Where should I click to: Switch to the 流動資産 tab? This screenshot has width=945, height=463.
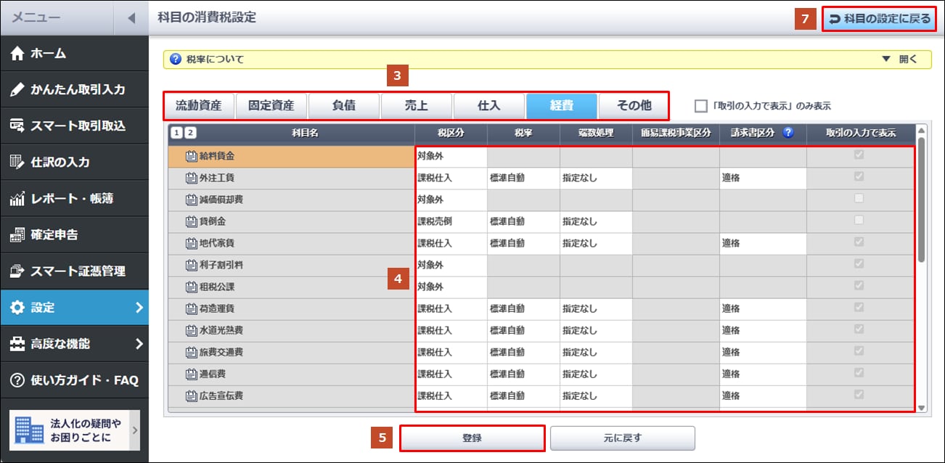(x=199, y=106)
